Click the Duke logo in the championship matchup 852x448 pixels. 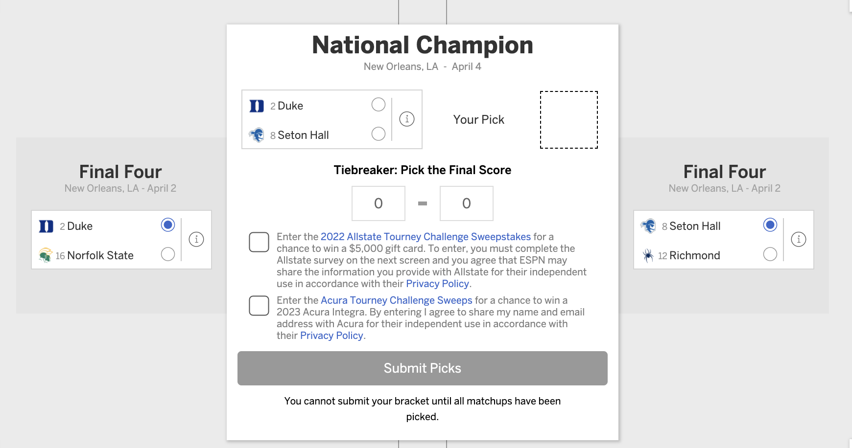click(x=257, y=106)
